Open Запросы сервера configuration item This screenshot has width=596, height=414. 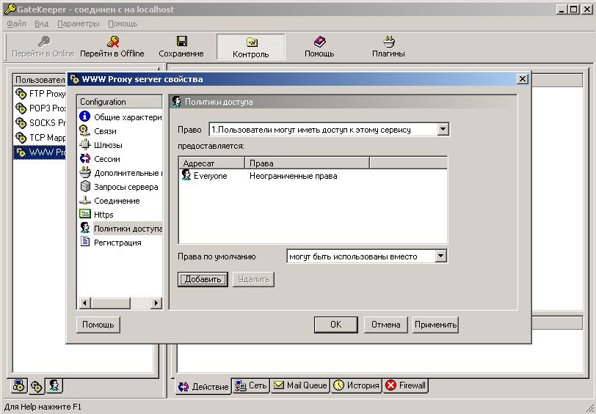[120, 187]
